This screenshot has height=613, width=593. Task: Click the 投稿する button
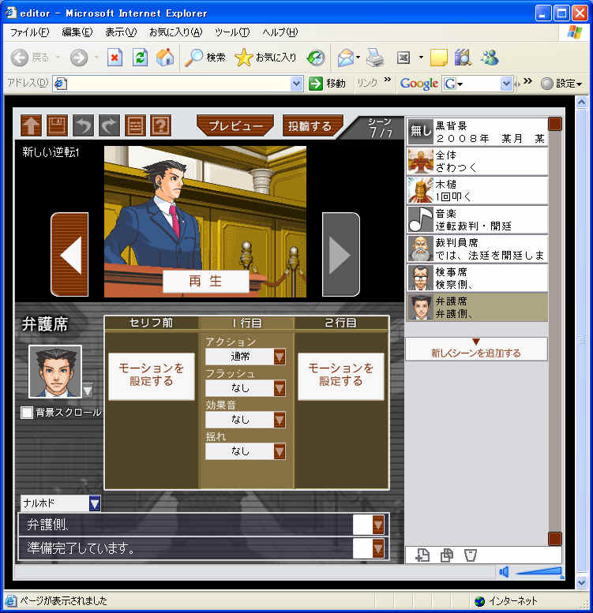(313, 125)
